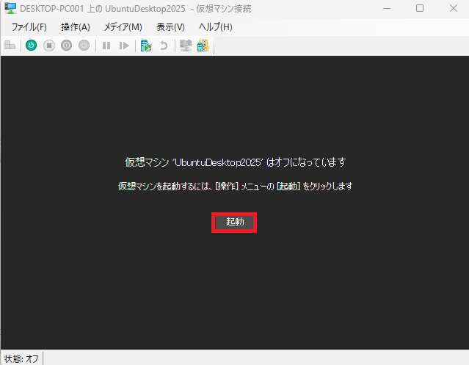Click the 起動 button
The image size is (469, 365).
tap(234, 223)
